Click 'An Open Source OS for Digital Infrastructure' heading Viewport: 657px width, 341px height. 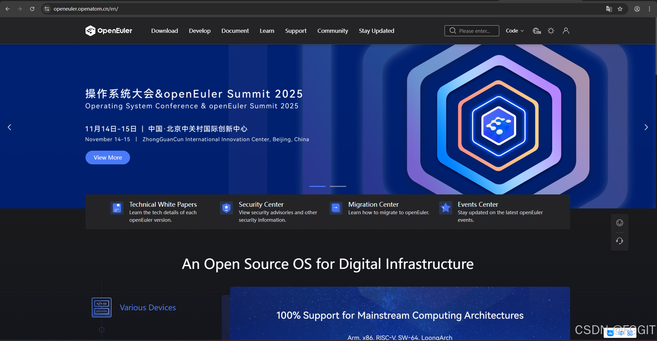click(x=328, y=264)
